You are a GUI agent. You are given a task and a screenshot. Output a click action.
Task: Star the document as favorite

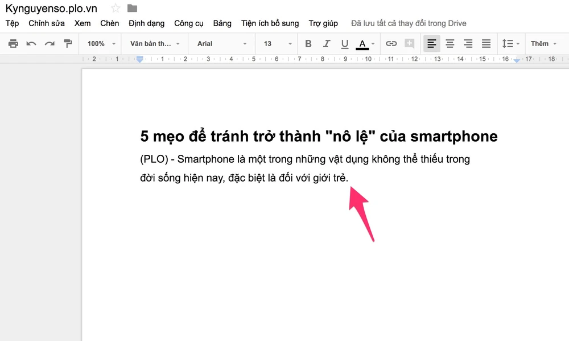point(116,9)
